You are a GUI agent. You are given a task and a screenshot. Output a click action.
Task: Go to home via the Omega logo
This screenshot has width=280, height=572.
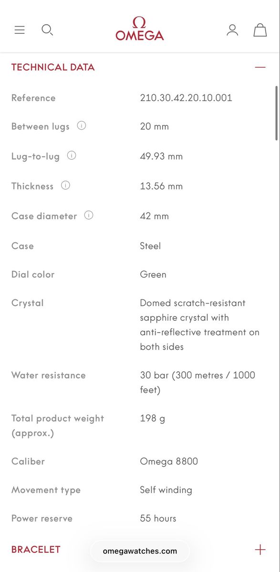coord(140,29)
